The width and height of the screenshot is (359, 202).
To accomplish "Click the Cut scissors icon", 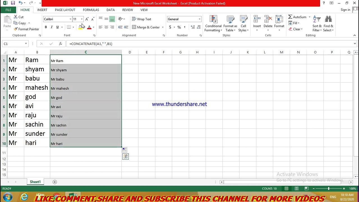I will pos(16,17).
